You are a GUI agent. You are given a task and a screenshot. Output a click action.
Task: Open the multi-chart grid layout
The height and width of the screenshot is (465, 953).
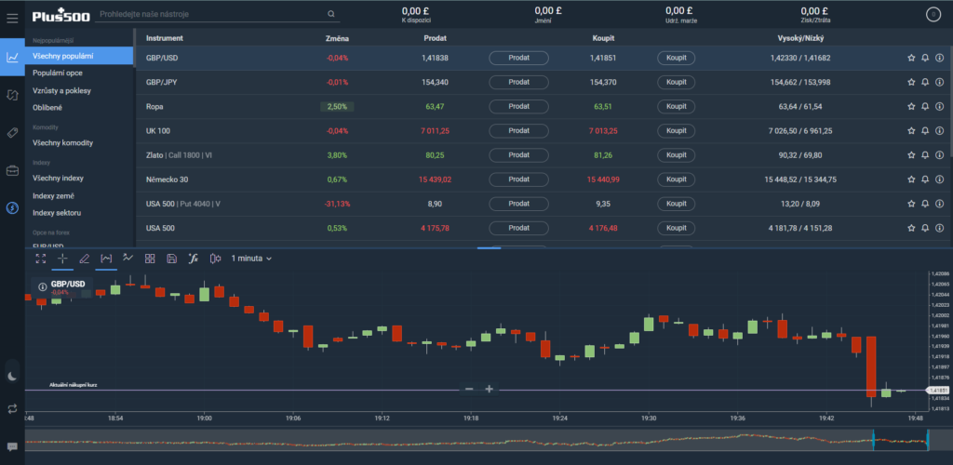150,259
